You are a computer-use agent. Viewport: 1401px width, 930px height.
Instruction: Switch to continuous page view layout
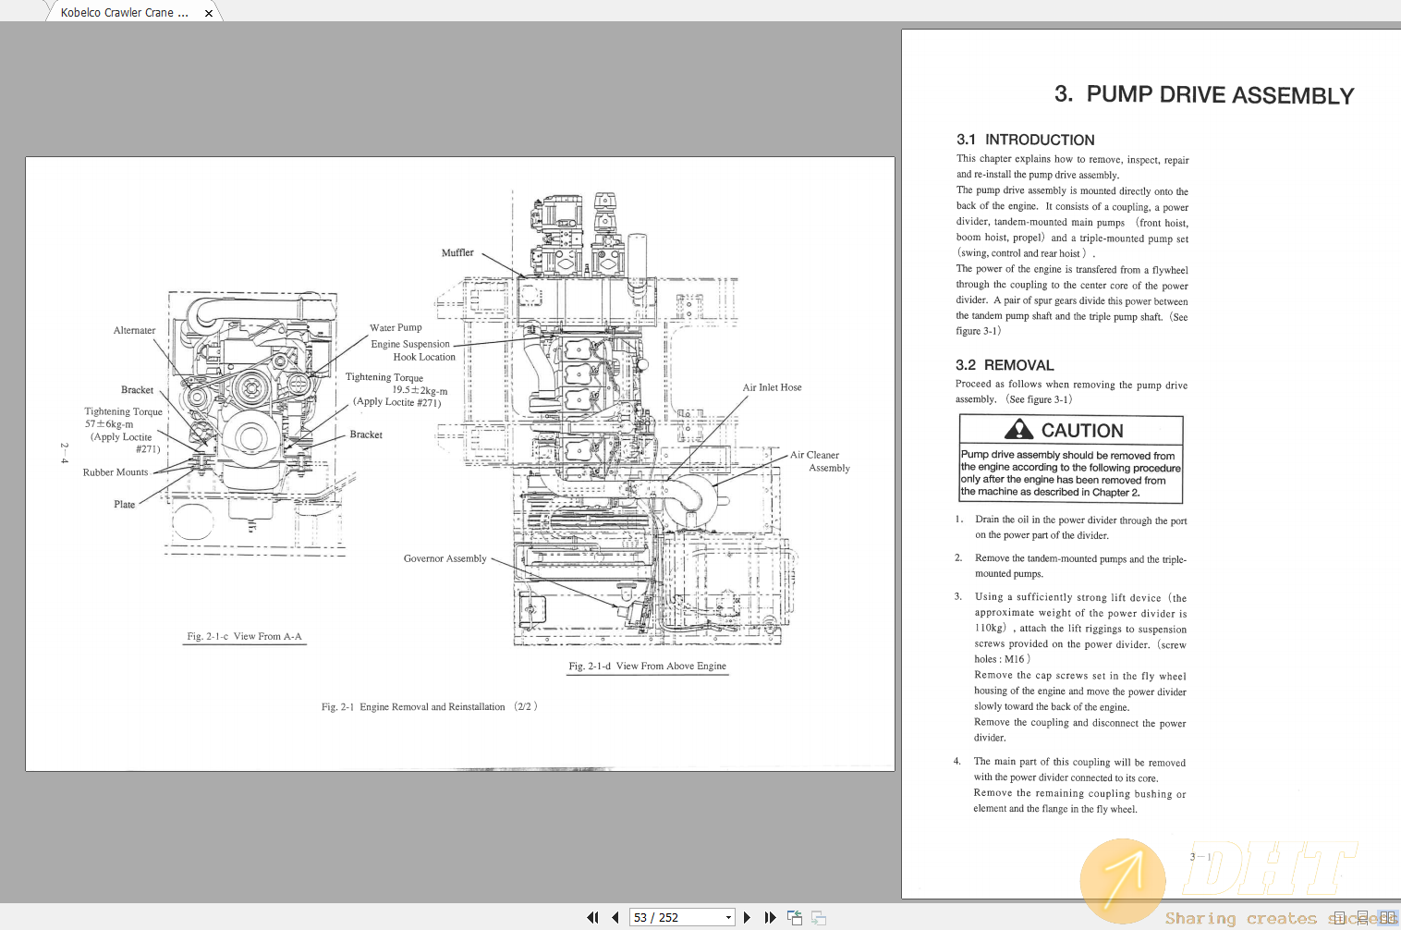(1362, 918)
